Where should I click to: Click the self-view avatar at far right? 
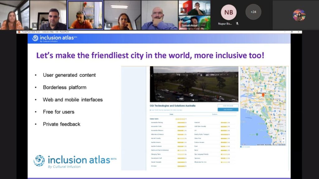[299, 15]
